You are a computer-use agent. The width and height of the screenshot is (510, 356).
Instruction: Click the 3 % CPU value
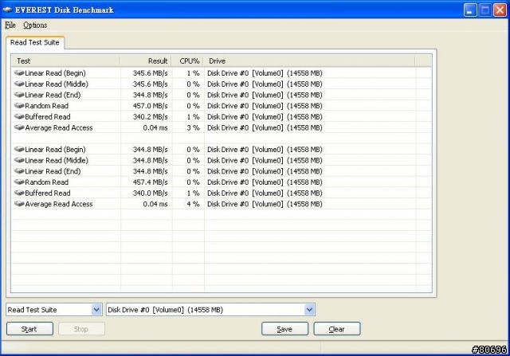[x=193, y=127]
